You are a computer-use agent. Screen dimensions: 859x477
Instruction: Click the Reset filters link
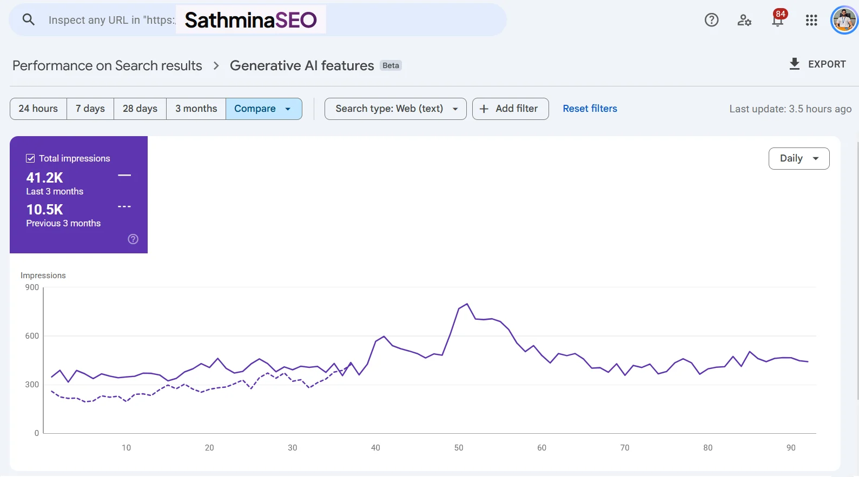click(x=590, y=109)
